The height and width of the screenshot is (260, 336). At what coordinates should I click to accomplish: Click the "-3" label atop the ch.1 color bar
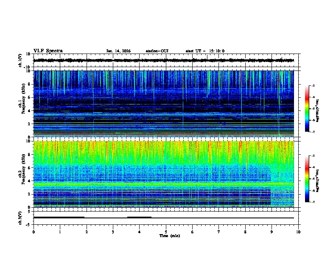point(313,85)
